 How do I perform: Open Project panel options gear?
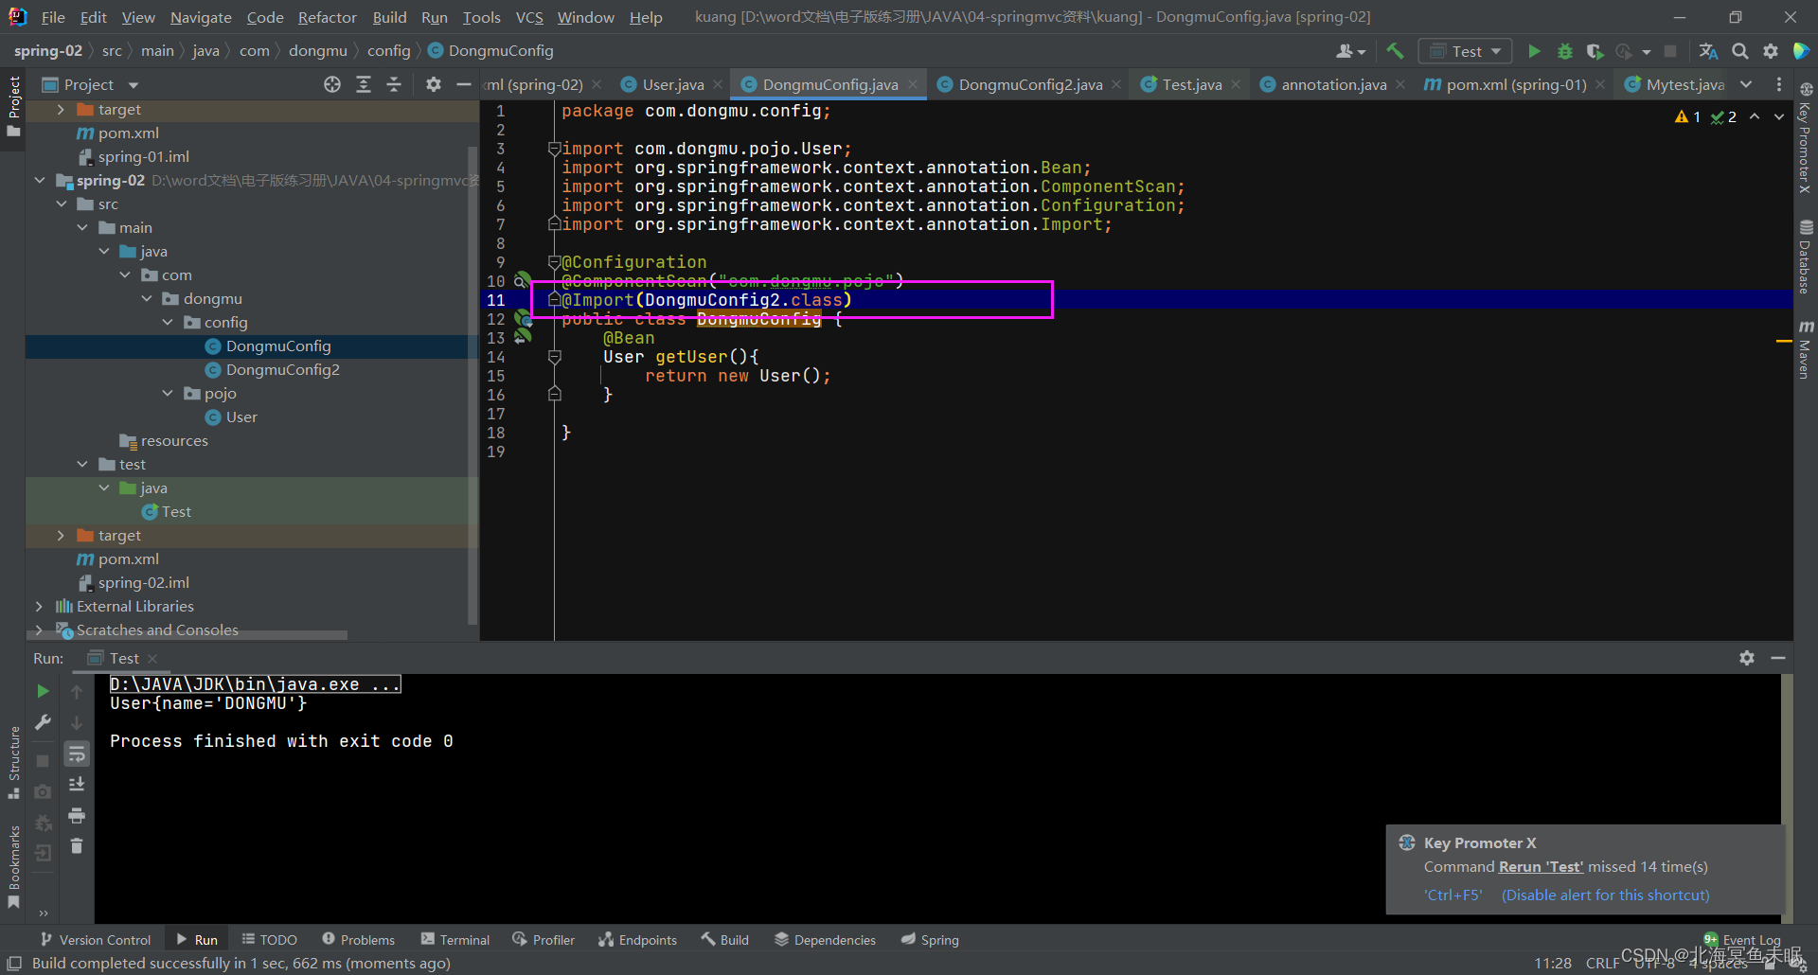coord(433,84)
